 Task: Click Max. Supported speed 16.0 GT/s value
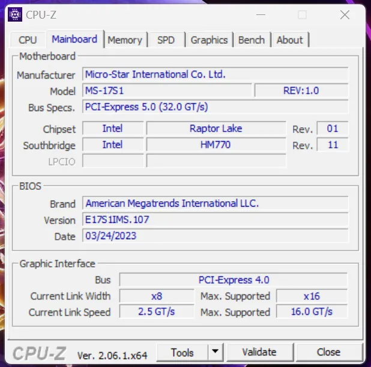pyautogui.click(x=312, y=312)
